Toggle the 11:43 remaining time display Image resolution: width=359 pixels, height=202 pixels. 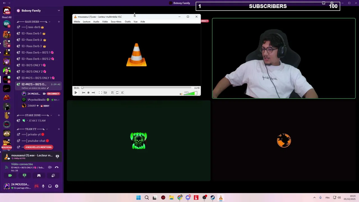197,88
